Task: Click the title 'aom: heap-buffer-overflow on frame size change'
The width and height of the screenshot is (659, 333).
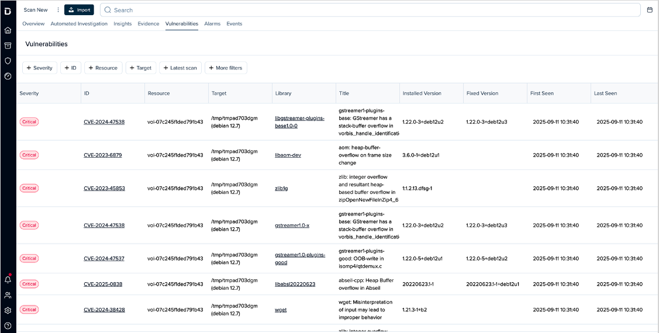Action: pyautogui.click(x=365, y=155)
